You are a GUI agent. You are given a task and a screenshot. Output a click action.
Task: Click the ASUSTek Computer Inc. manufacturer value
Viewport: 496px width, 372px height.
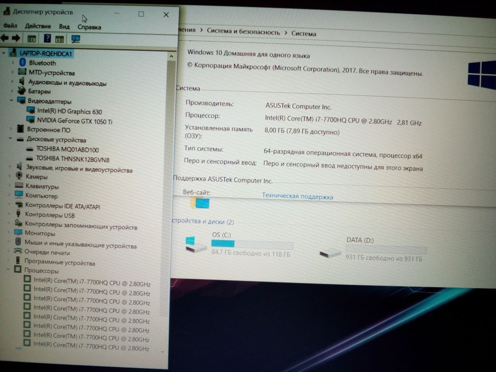point(298,106)
